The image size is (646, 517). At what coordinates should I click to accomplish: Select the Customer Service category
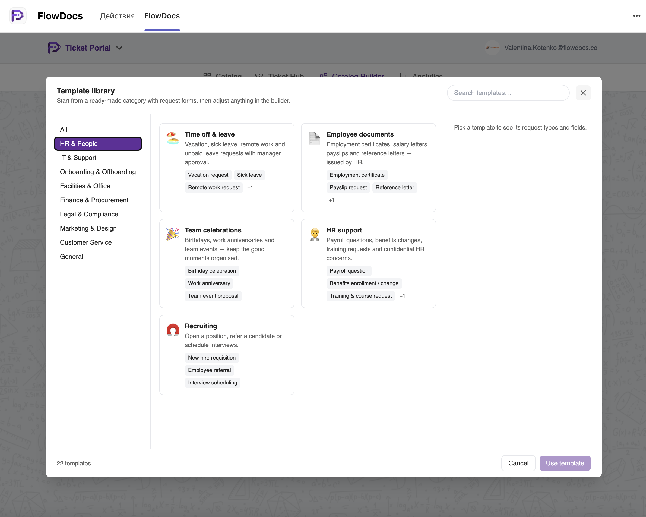(98, 242)
